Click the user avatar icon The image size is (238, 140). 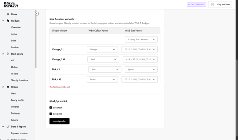coord(212,5)
